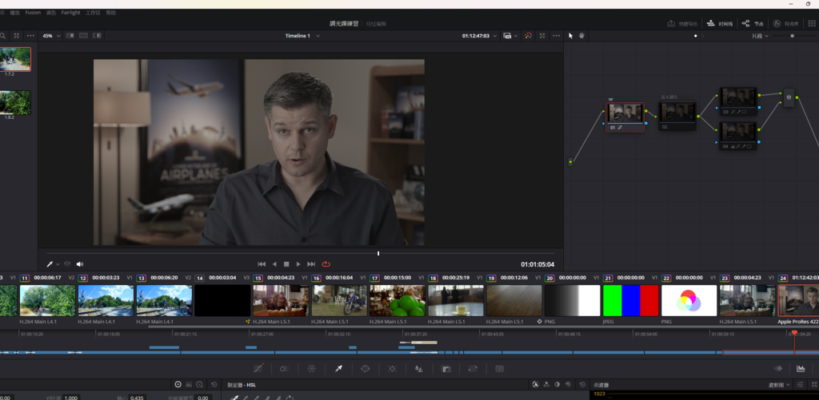Open the Key palette
Image resolution: width=819 pixels, height=400 pixels.
coord(446,369)
